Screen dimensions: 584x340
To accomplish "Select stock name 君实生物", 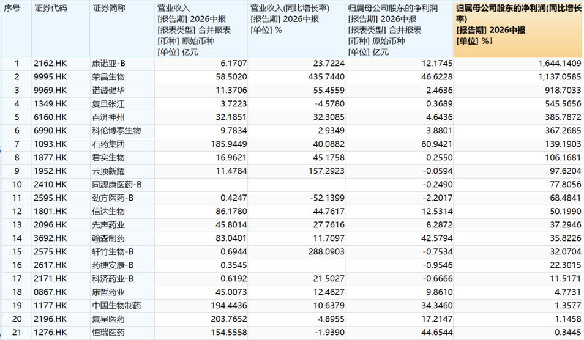I will (108, 158).
